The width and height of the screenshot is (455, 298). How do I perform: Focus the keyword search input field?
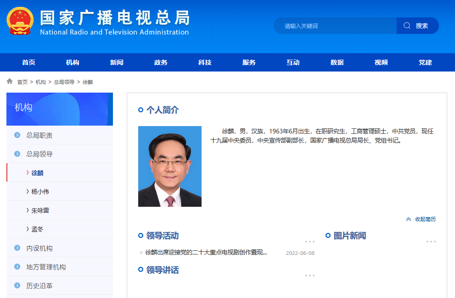point(335,26)
